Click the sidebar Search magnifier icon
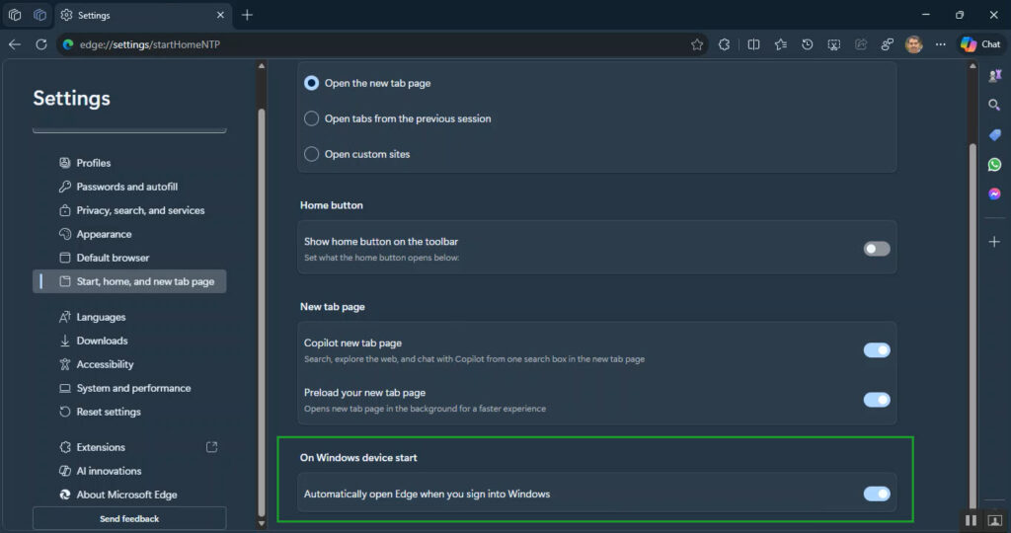Image resolution: width=1011 pixels, height=533 pixels. (x=994, y=105)
